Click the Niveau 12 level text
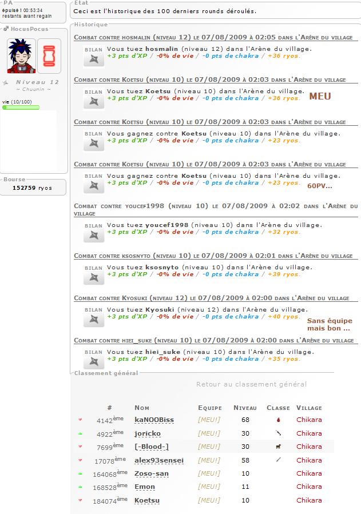 [x=37, y=82]
